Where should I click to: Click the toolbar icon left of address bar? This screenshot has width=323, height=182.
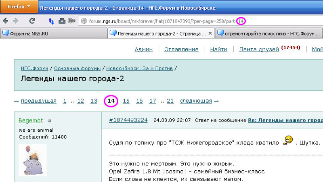click(x=71, y=21)
